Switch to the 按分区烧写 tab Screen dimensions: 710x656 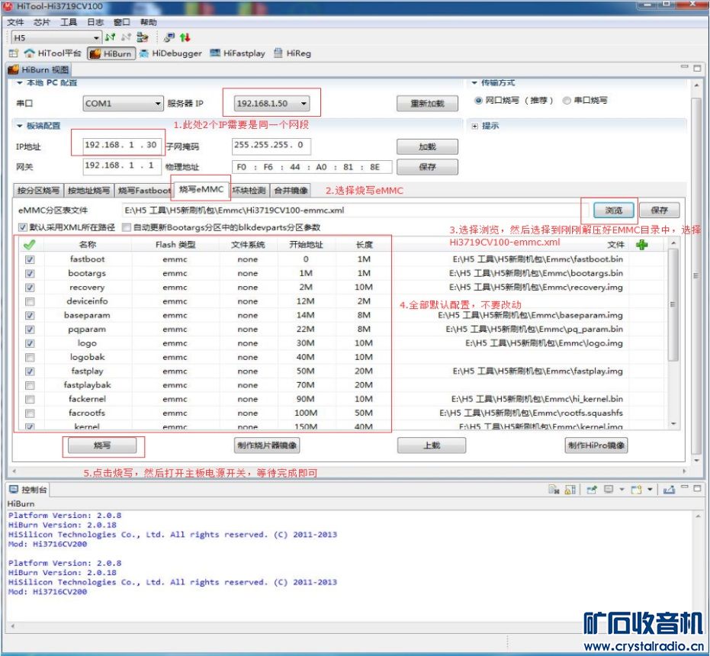click(38, 191)
